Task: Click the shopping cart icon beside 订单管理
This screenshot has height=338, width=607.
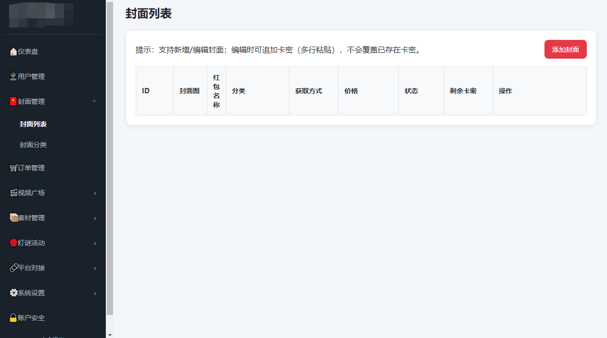Action: click(x=13, y=168)
